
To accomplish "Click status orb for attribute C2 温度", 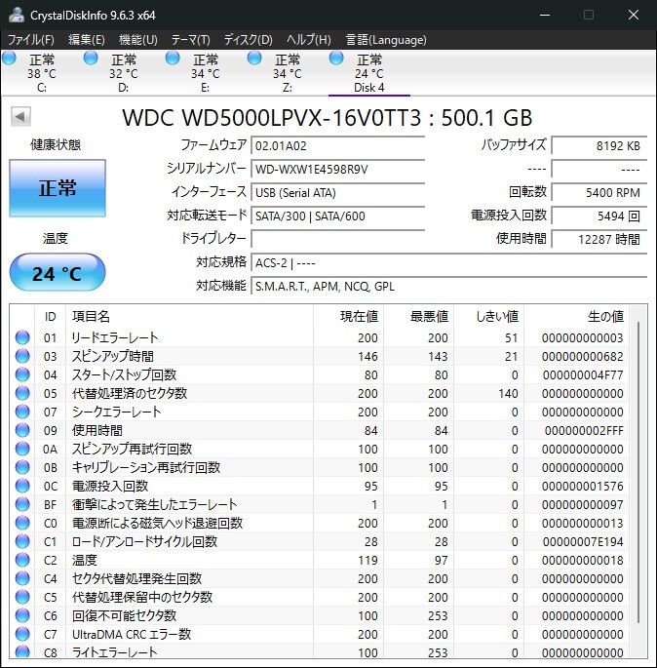I will pos(22,560).
